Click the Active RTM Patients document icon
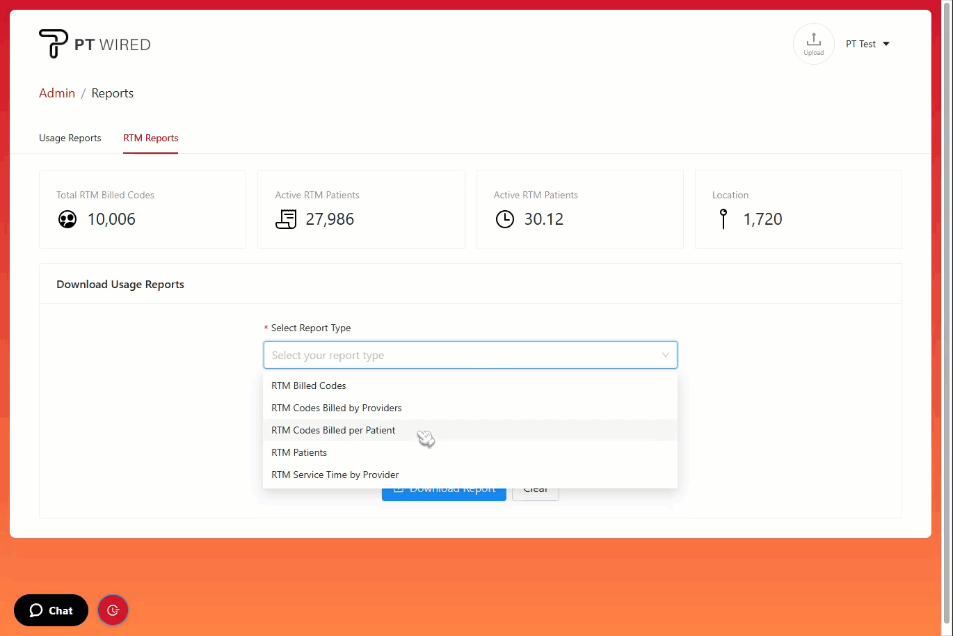This screenshot has width=953, height=636. (x=286, y=219)
